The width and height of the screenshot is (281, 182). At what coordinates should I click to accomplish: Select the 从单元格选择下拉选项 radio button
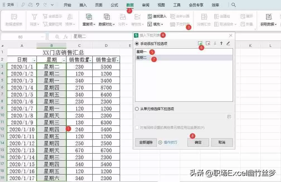tap(137, 109)
